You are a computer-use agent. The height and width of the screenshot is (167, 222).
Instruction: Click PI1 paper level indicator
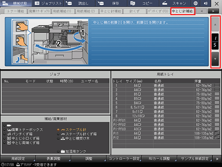coord(217,133)
